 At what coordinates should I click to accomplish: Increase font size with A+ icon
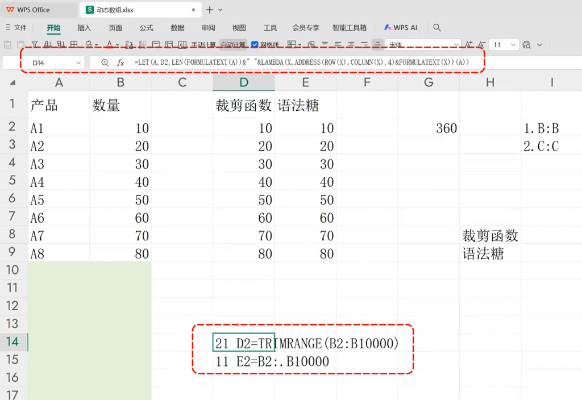click(469, 44)
